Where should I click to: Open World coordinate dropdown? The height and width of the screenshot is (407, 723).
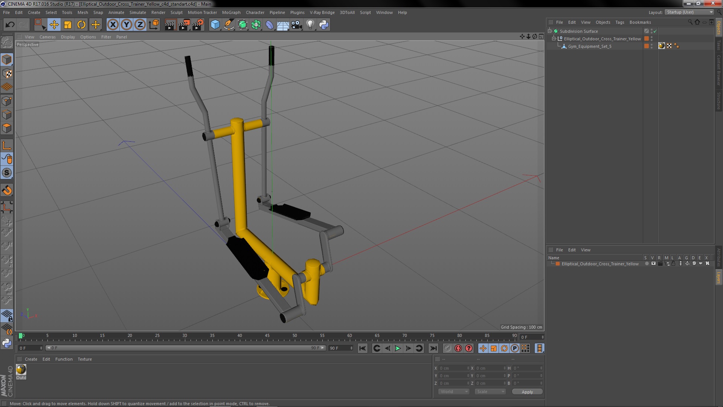click(454, 392)
